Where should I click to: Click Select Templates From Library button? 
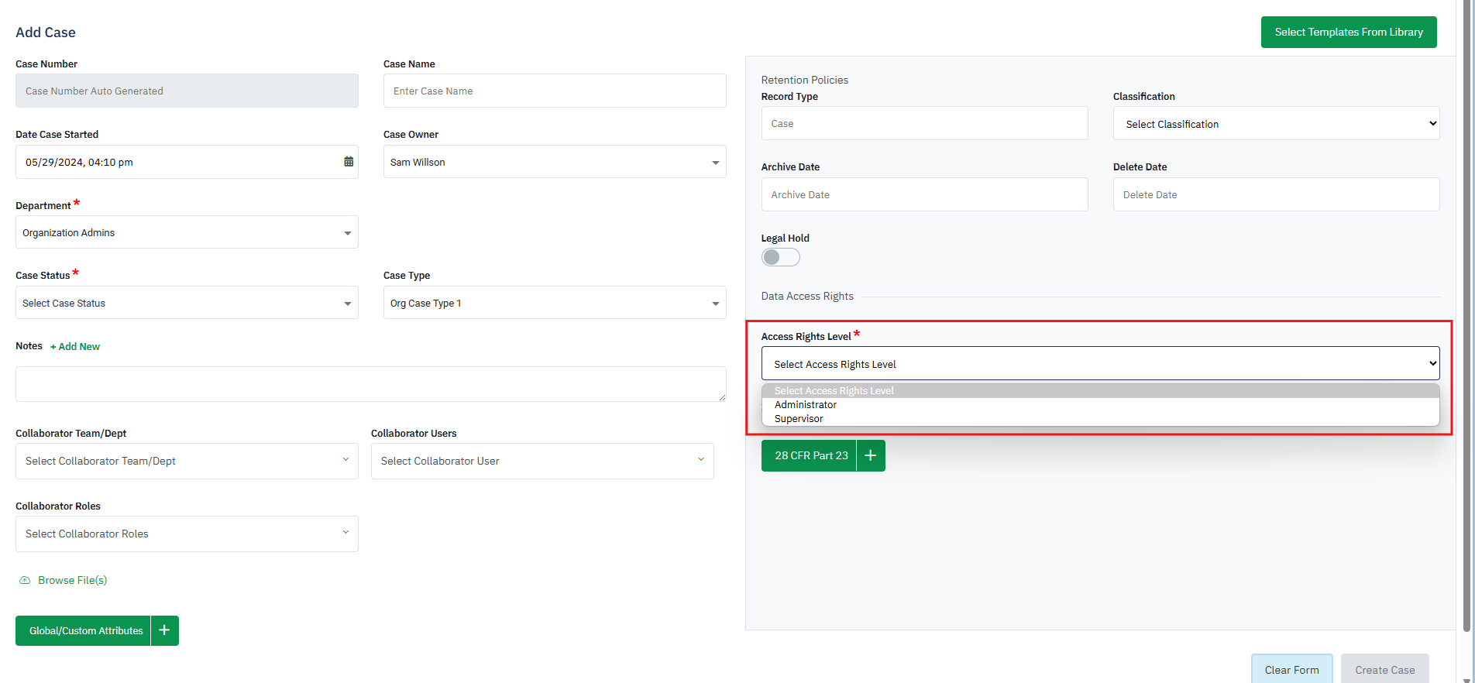coord(1349,32)
